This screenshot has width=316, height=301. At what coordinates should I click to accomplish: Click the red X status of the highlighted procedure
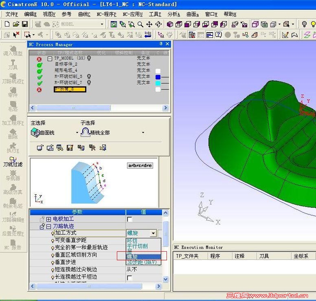(39, 90)
